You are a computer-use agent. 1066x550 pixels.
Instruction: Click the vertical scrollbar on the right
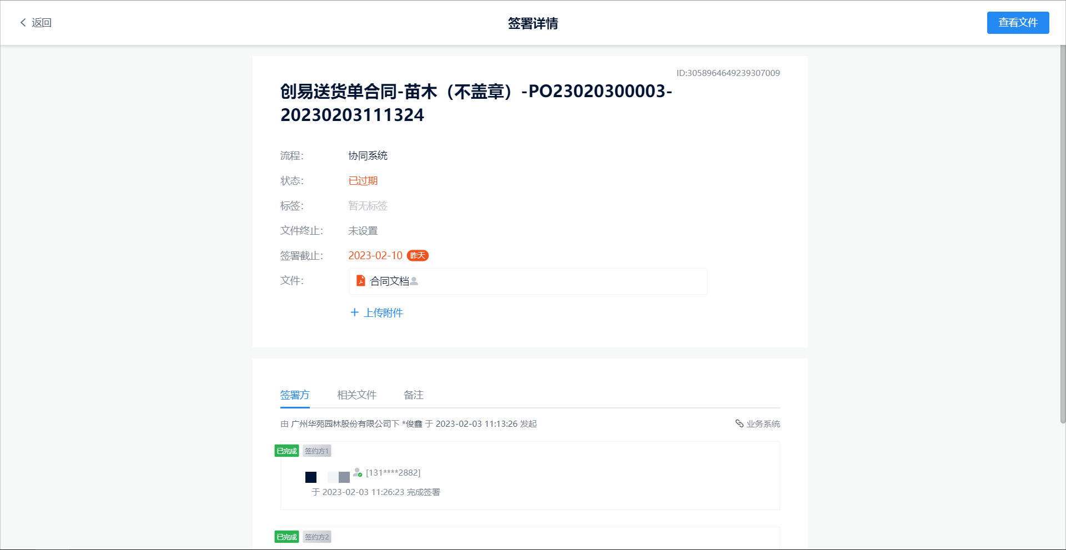(x=1063, y=233)
